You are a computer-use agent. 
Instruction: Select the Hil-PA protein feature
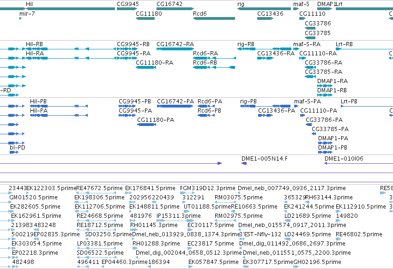pos(59,115)
